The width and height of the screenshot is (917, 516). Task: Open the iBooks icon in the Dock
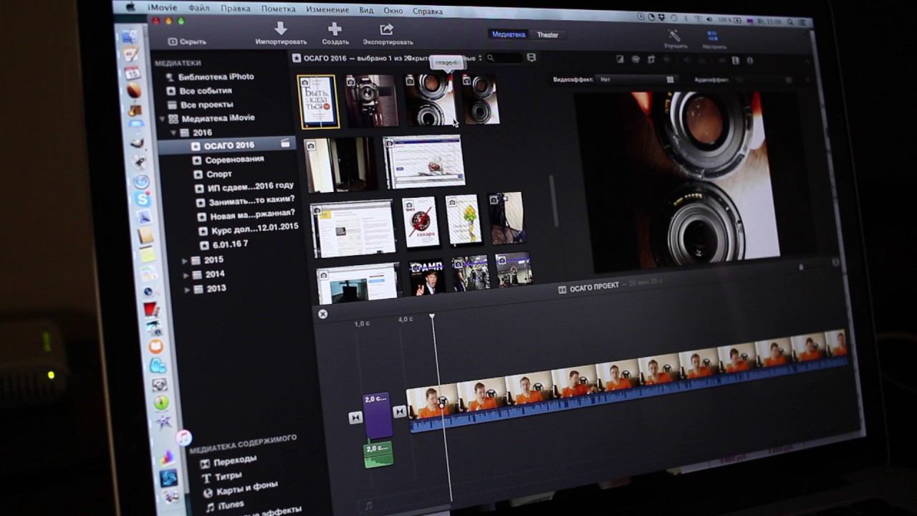coord(155,347)
